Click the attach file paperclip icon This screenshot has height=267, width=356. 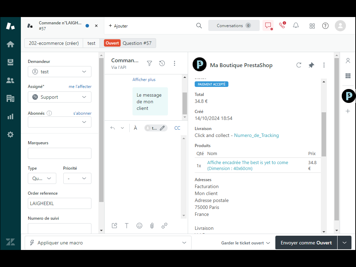tap(152, 226)
